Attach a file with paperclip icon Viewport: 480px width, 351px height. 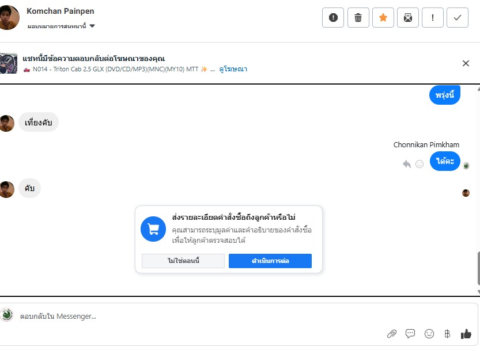(x=392, y=334)
